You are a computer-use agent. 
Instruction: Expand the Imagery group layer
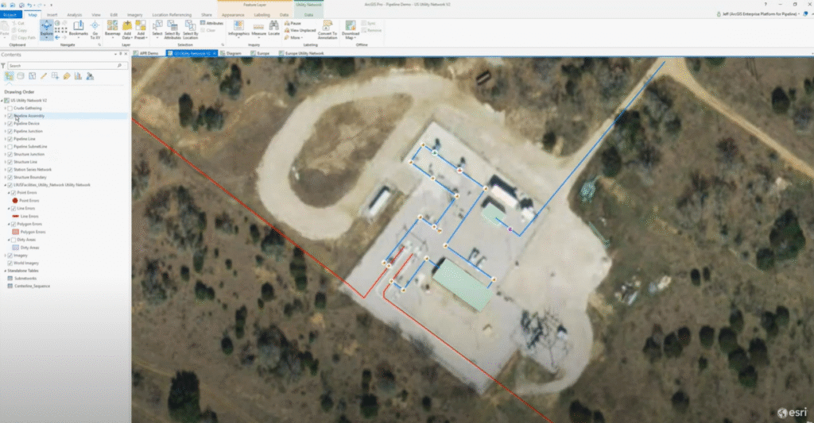pyautogui.click(x=6, y=256)
